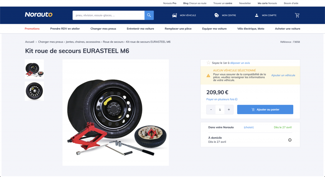Click the Norauto logo
This screenshot has height=177, width=325.
(x=39, y=15)
